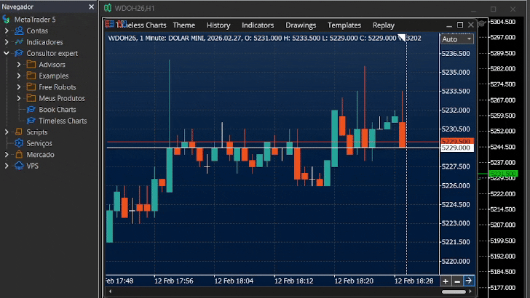Minimize the Timeless Charts panel
This screenshot has width=530, height=298.
(449, 25)
